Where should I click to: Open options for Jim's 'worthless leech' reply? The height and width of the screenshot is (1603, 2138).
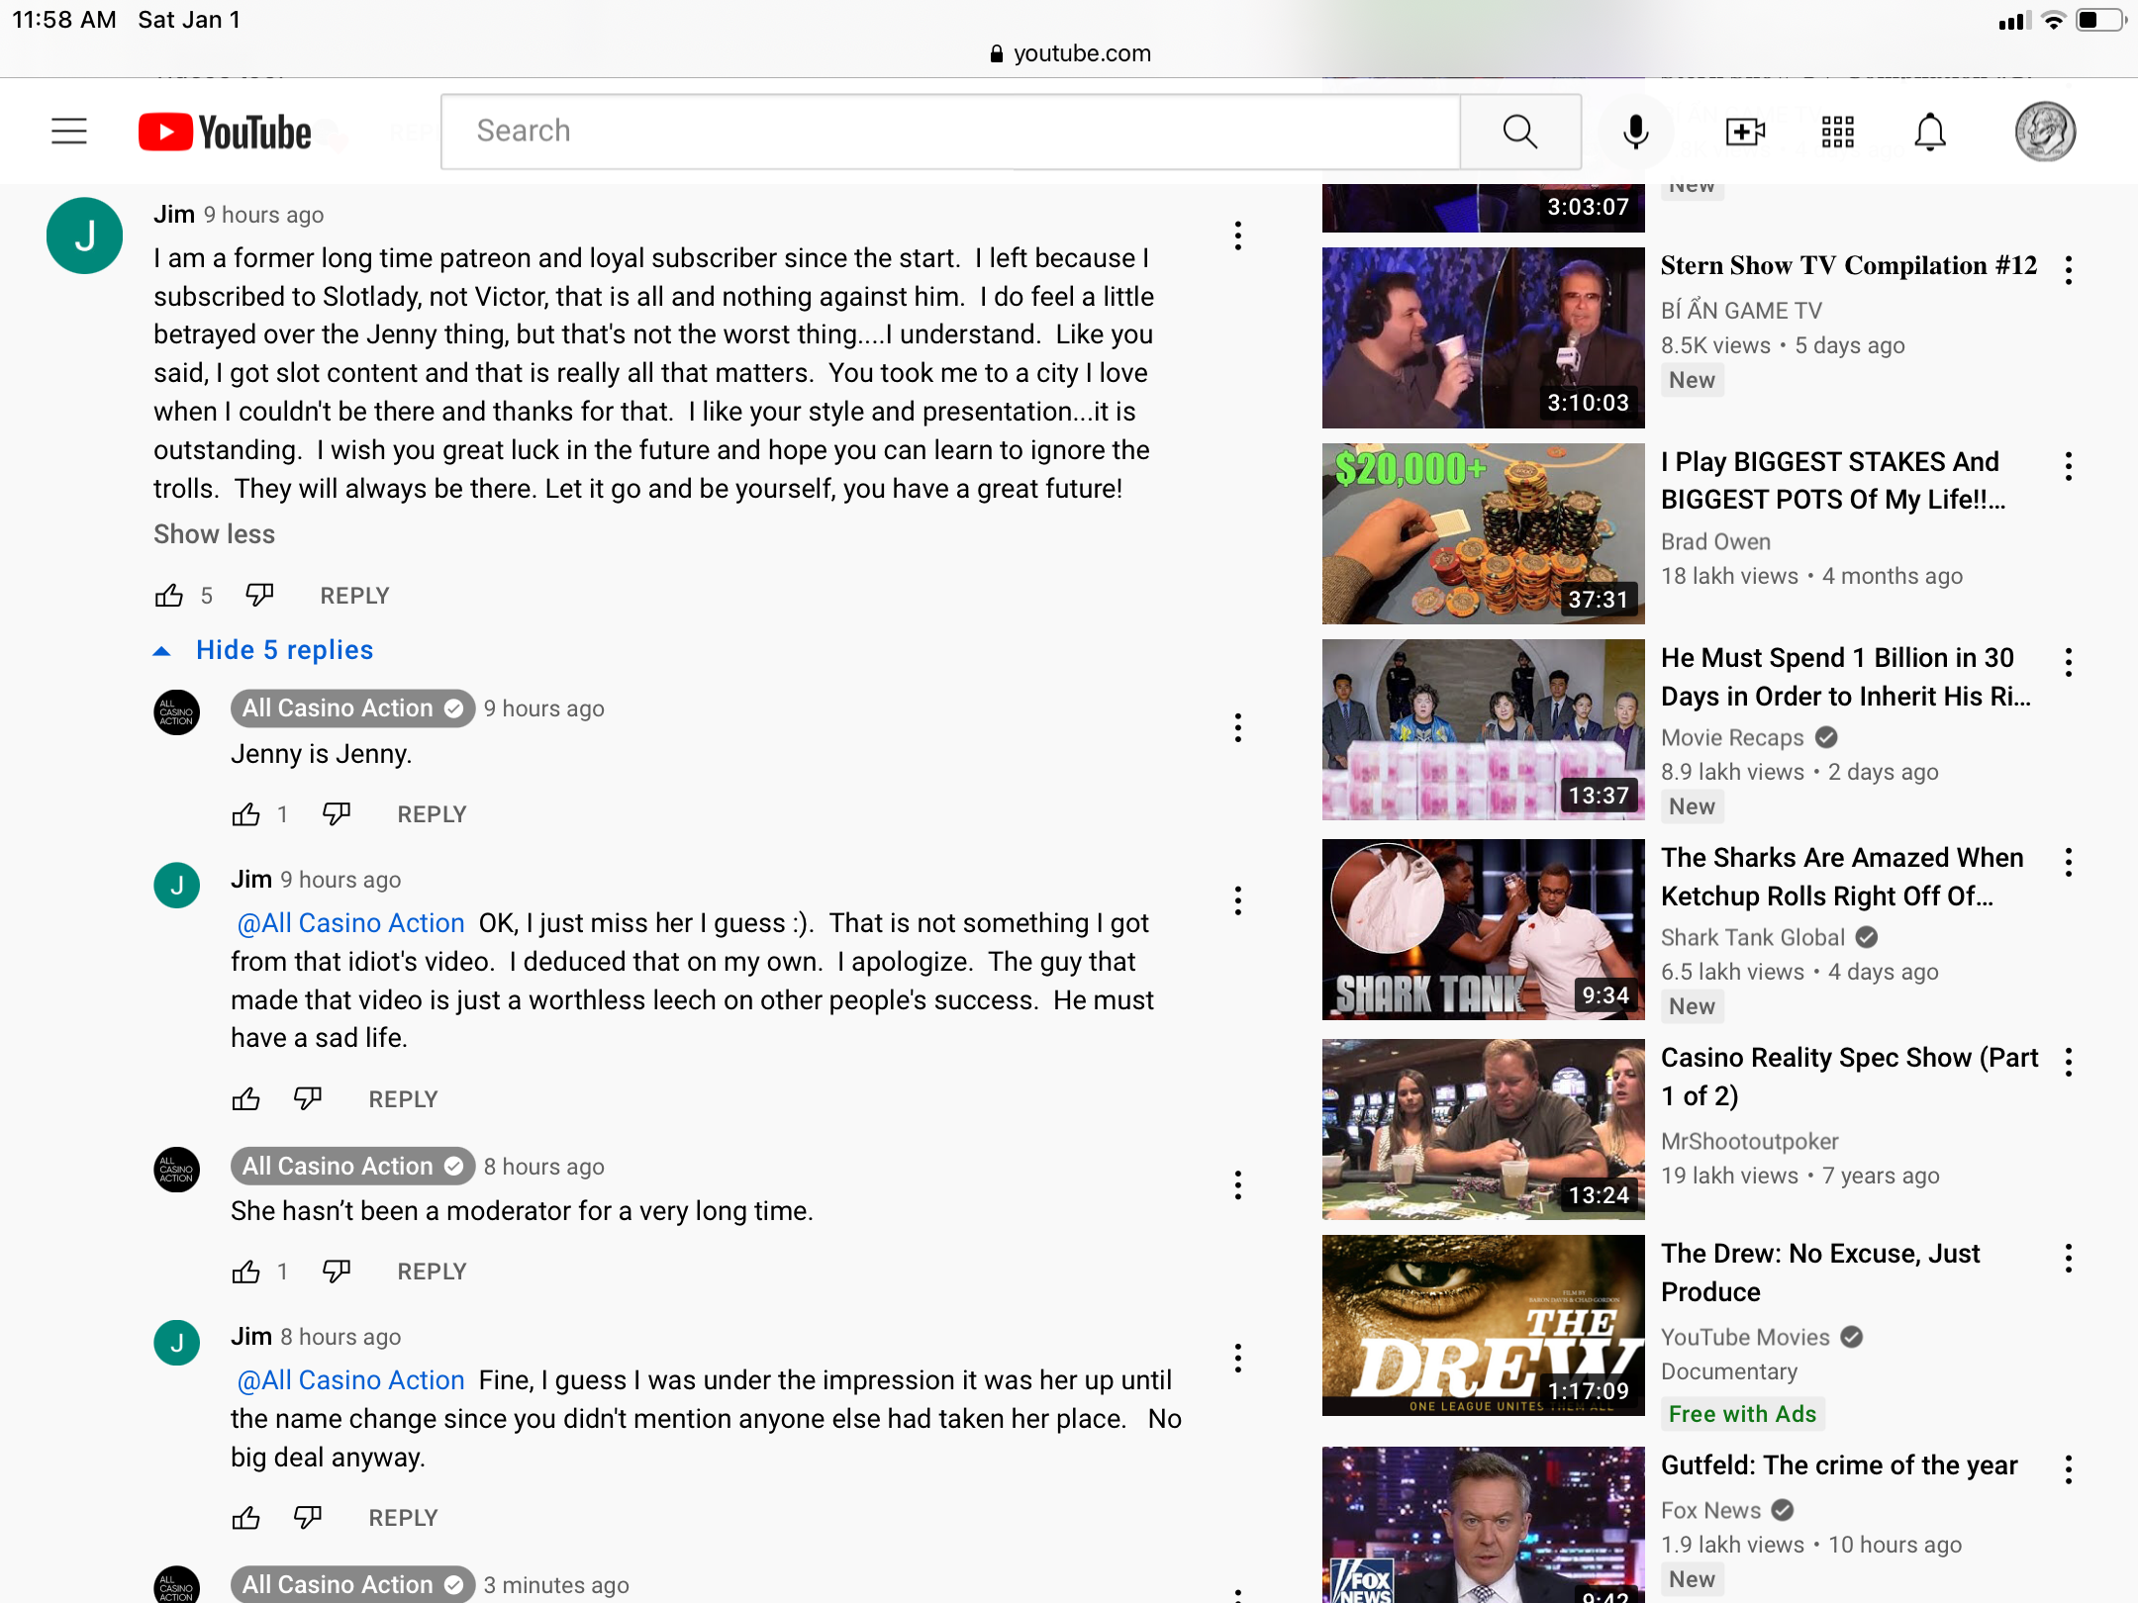1237,900
